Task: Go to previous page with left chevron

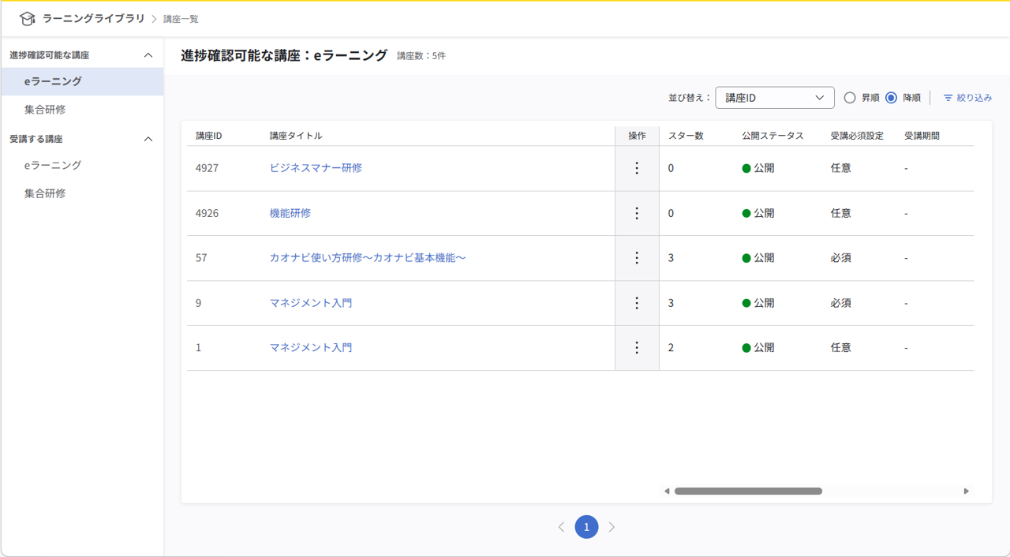Action: [561, 527]
